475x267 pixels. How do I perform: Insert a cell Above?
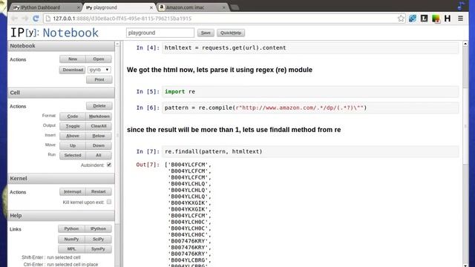click(x=73, y=136)
